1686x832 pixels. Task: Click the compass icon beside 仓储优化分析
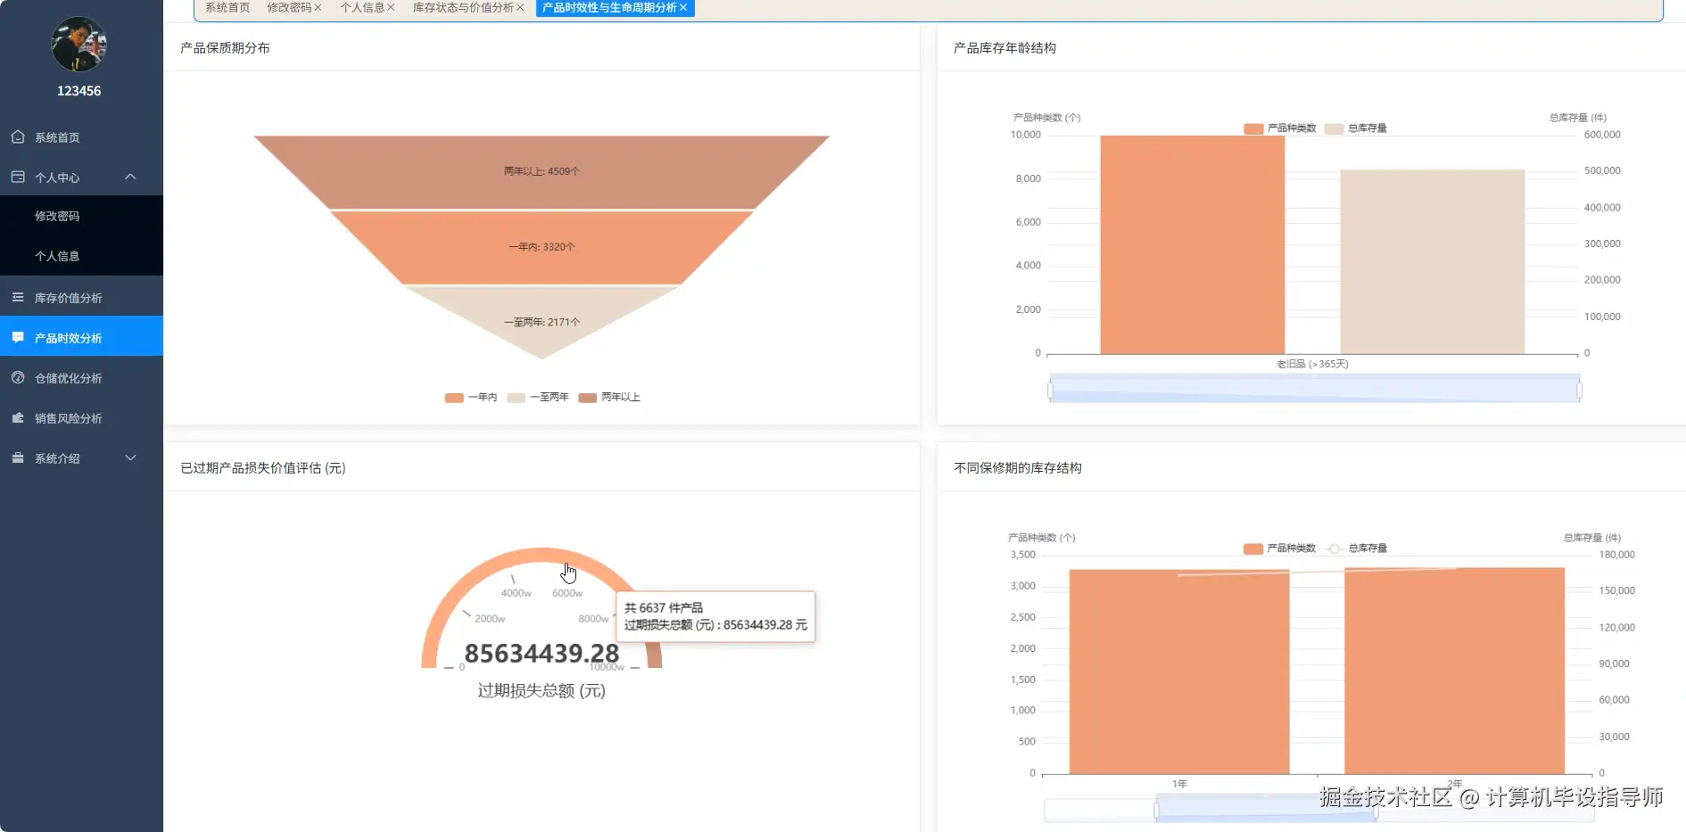coord(18,377)
